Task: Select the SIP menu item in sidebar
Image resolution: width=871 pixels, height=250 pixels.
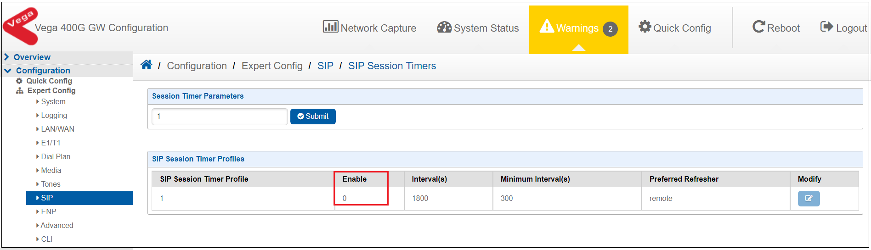Action: pos(79,198)
